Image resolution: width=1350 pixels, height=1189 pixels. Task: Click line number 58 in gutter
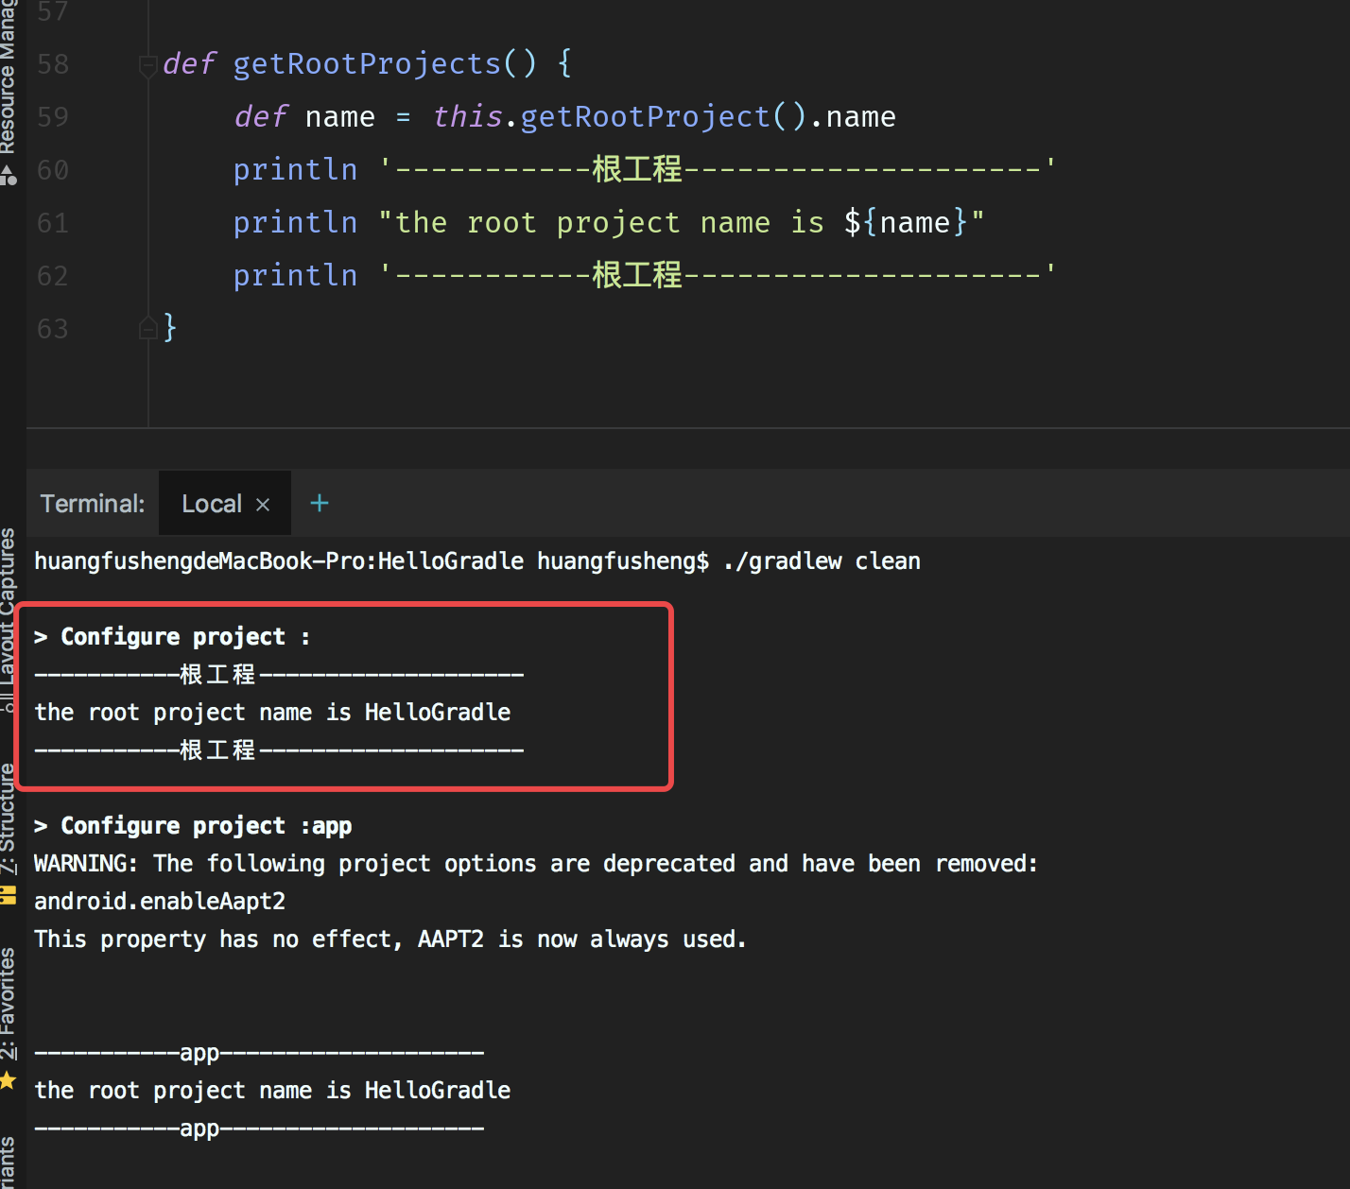coord(53,64)
